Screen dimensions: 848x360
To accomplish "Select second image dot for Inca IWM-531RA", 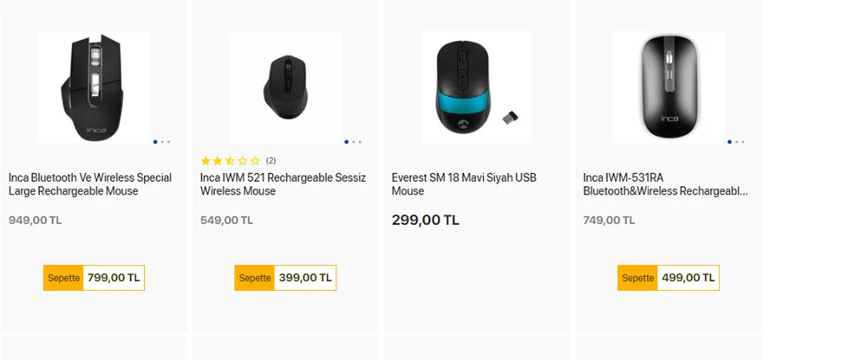I will tap(736, 141).
